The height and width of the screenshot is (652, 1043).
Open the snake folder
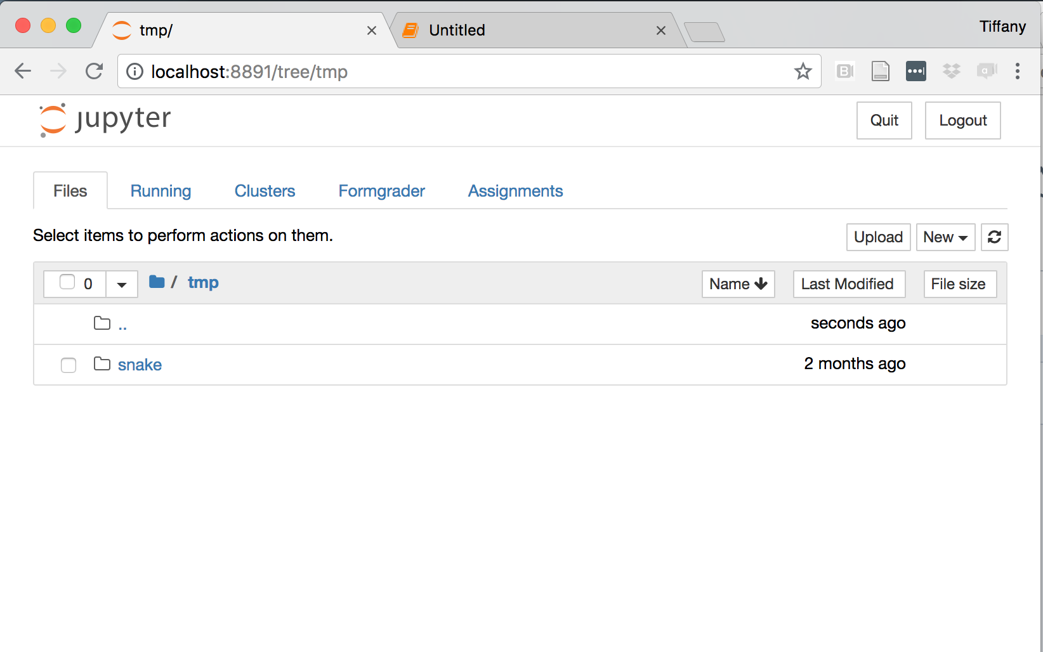[140, 365]
